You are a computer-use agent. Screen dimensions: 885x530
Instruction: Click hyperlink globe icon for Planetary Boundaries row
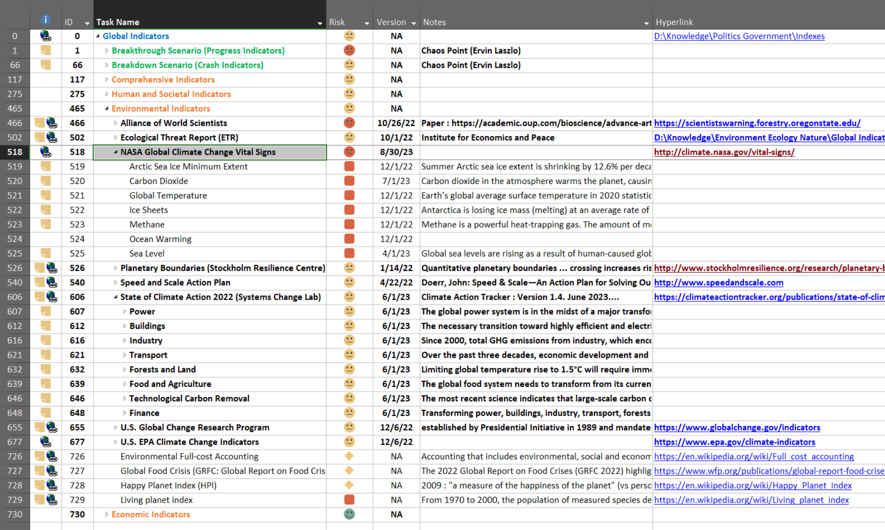(52, 268)
